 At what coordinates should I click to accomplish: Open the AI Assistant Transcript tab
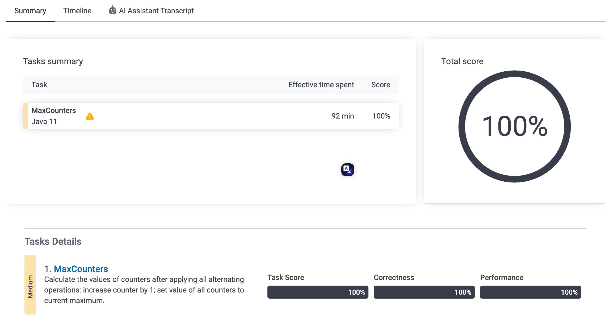[x=156, y=11]
